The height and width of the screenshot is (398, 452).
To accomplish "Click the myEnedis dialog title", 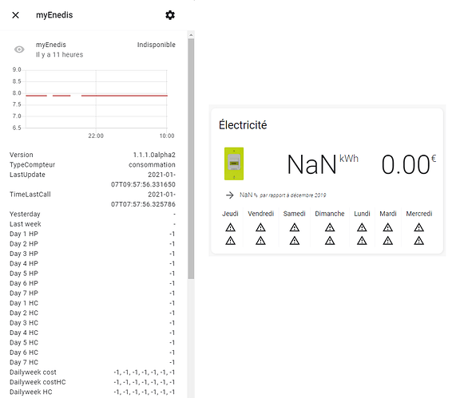I will tap(54, 15).
